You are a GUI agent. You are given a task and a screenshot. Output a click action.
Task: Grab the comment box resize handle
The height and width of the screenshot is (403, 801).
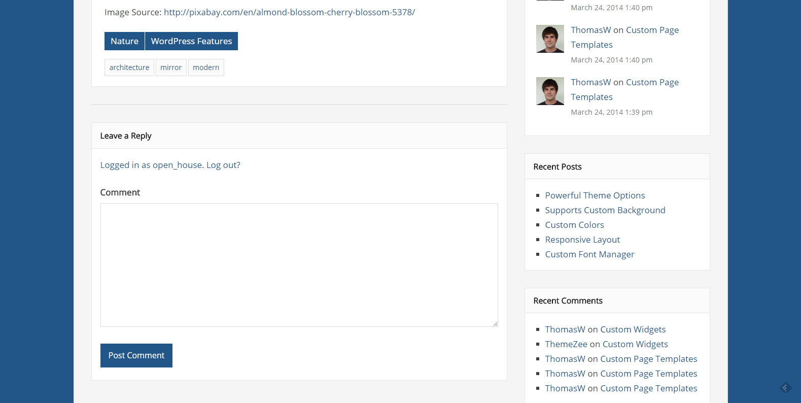[495, 324]
